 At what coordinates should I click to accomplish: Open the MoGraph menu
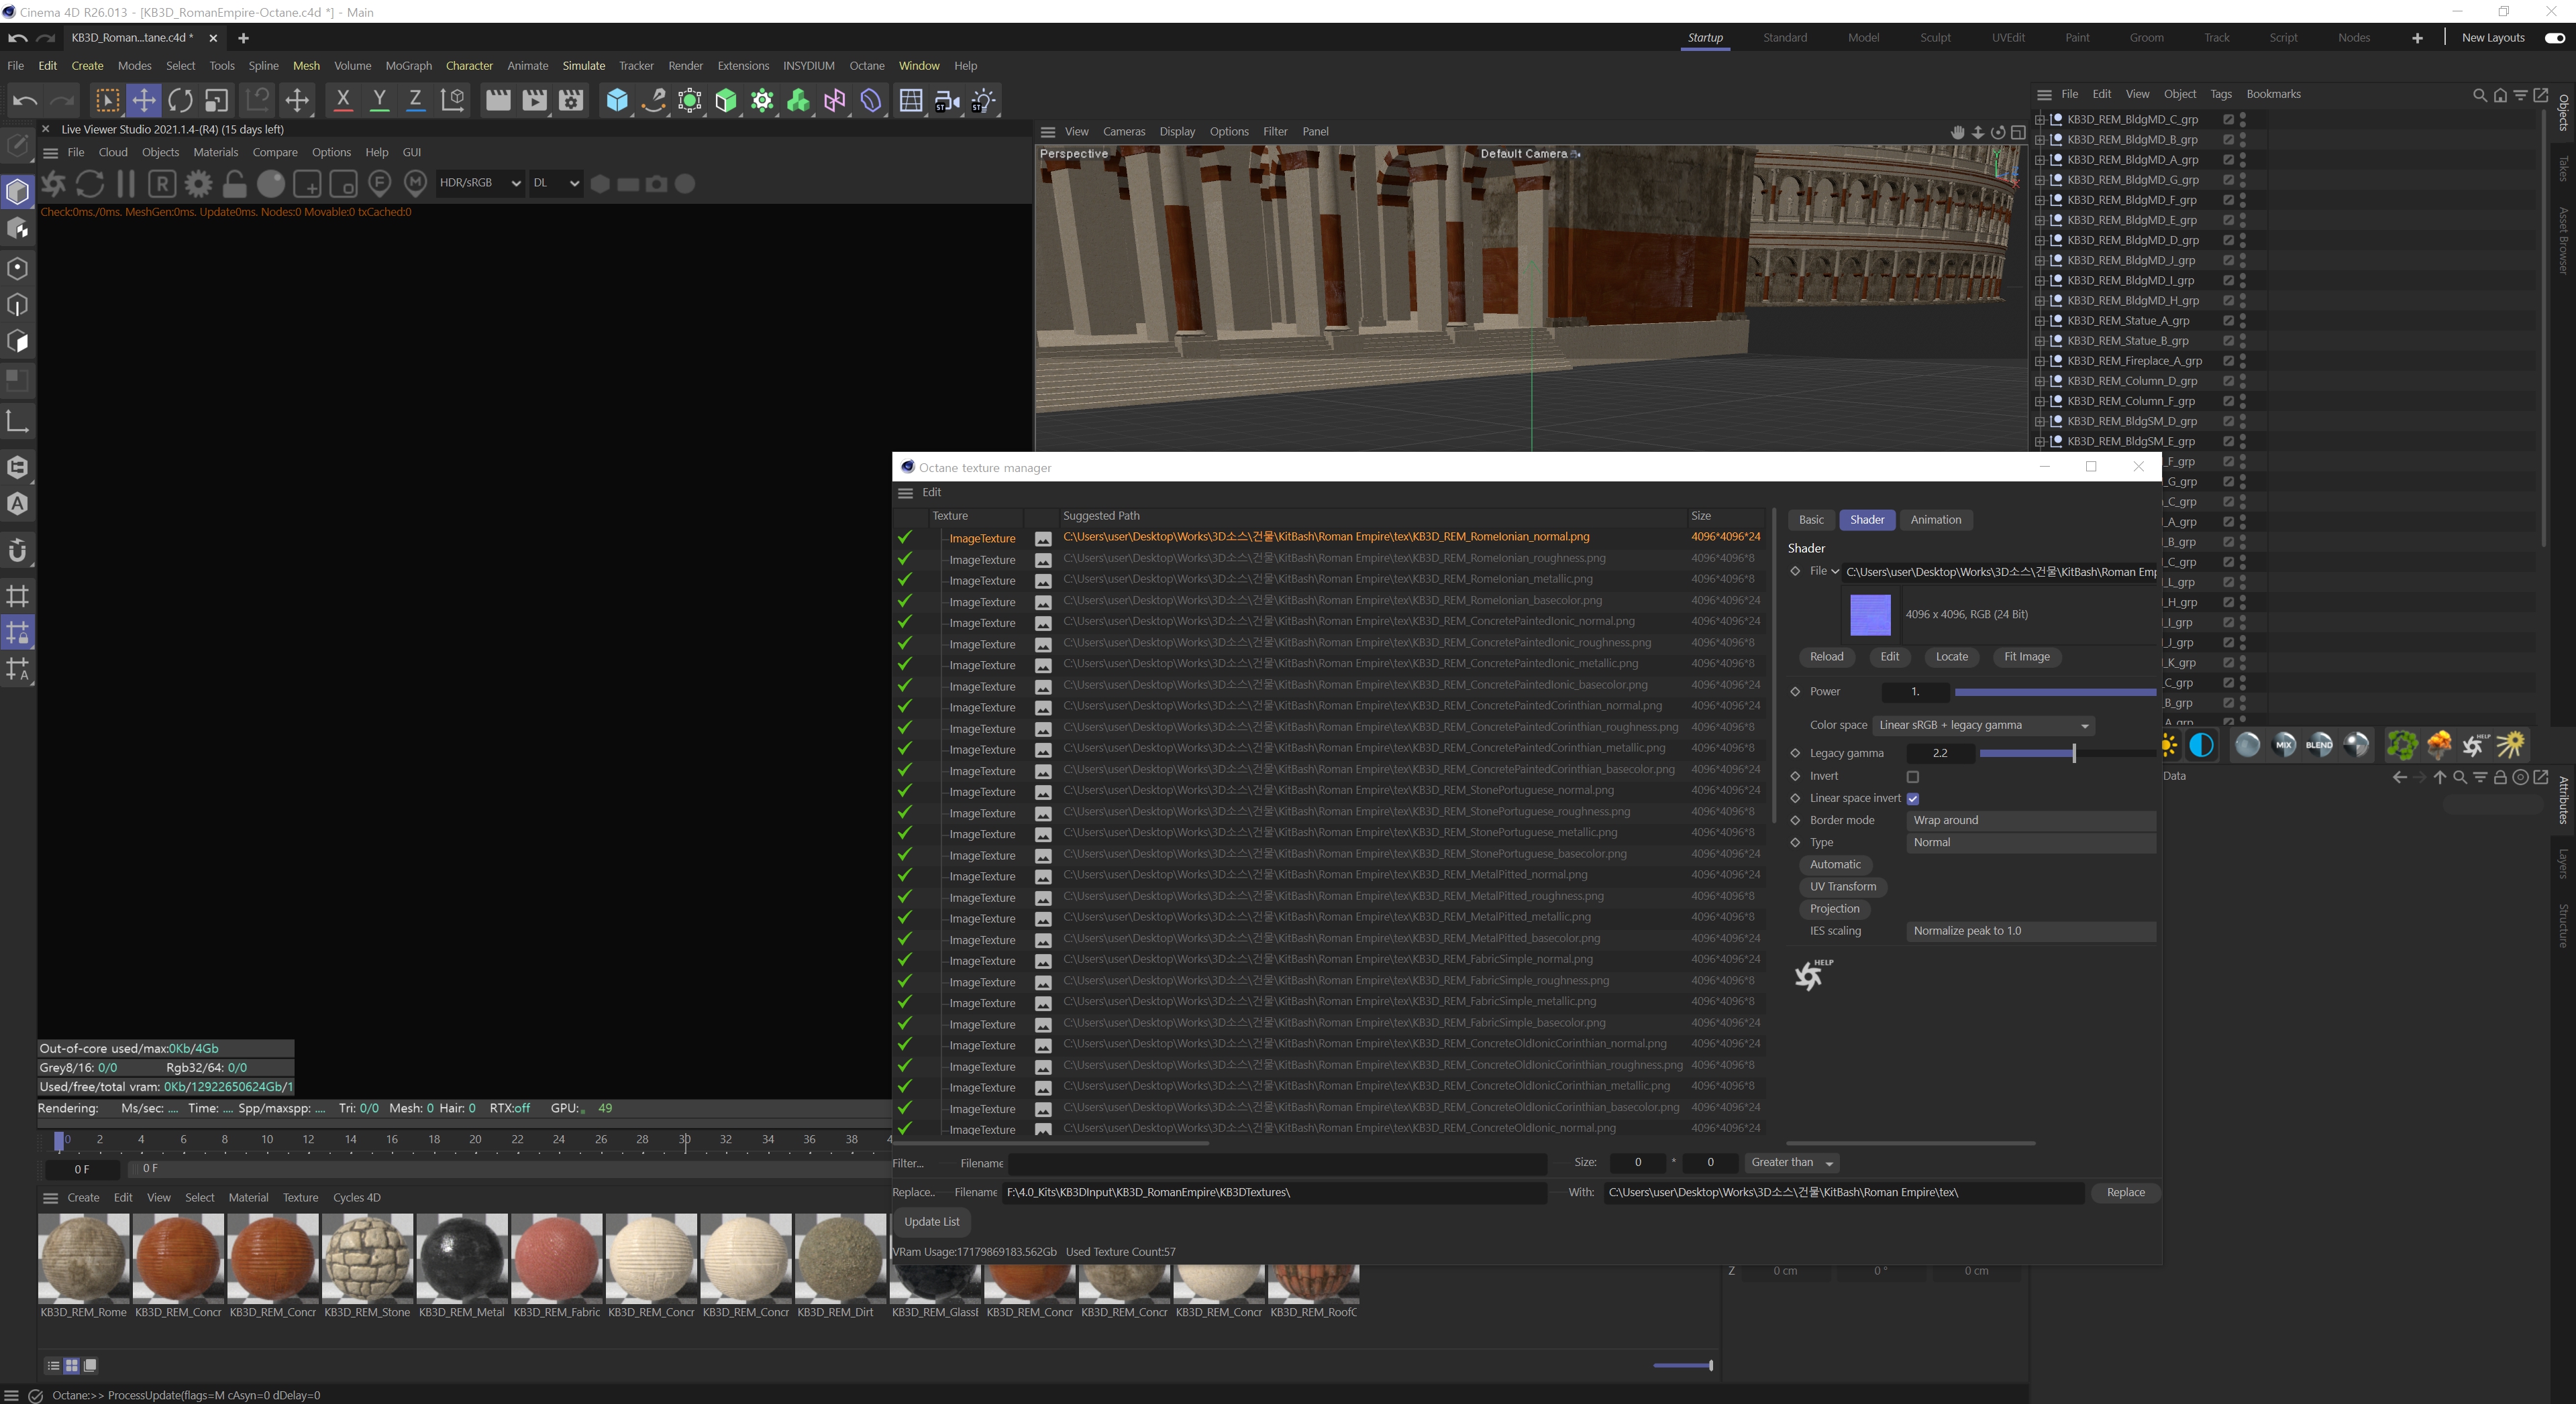(408, 66)
